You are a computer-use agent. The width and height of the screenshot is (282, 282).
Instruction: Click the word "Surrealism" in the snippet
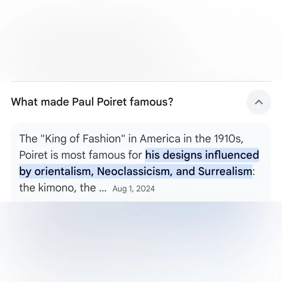225,171
